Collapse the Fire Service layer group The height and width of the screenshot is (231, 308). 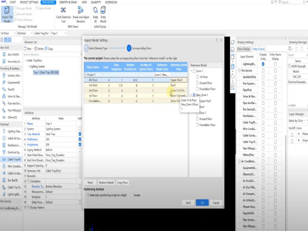240,70
